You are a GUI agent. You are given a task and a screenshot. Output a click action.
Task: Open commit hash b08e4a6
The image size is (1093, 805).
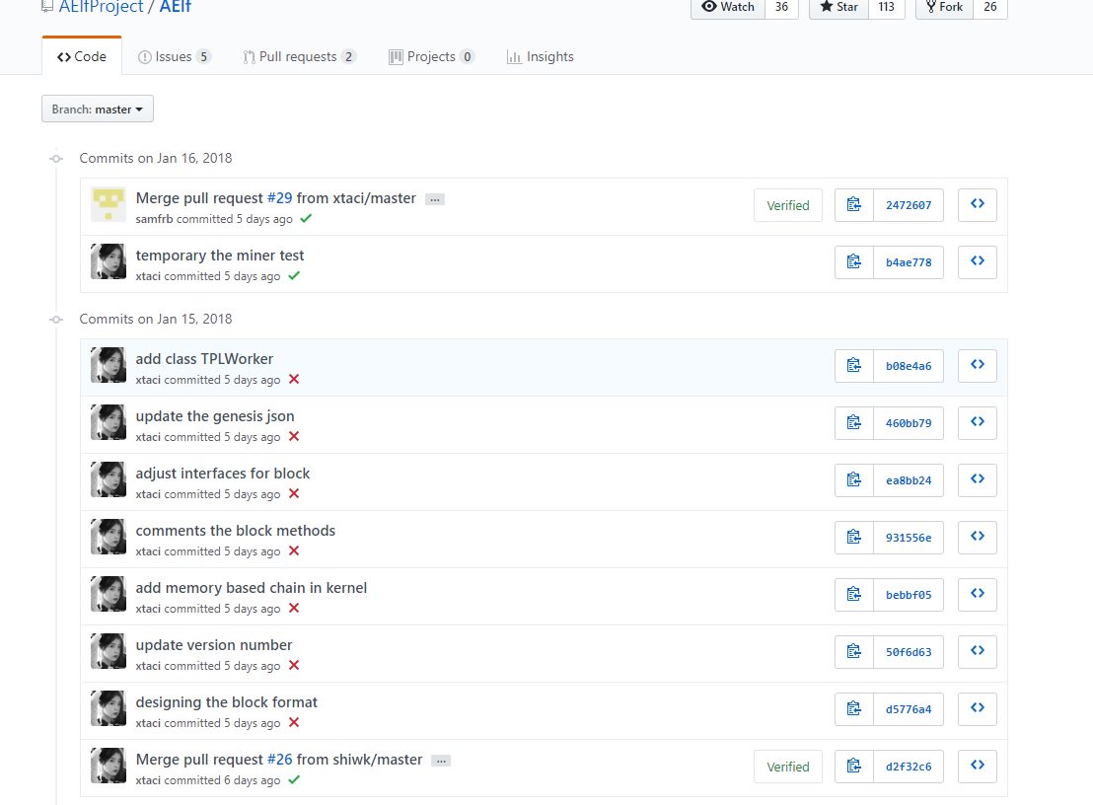point(909,366)
